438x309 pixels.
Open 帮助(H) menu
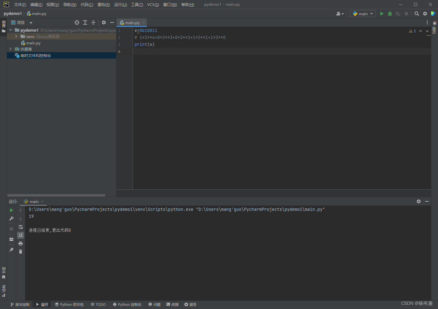pyautogui.click(x=188, y=4)
